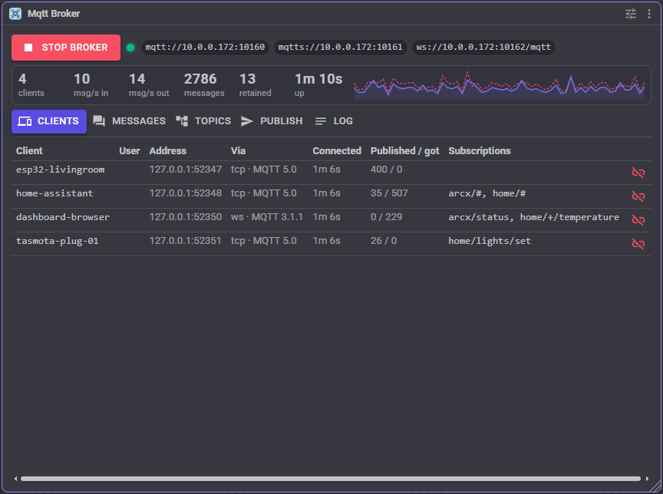Click the User column header

[x=130, y=151]
